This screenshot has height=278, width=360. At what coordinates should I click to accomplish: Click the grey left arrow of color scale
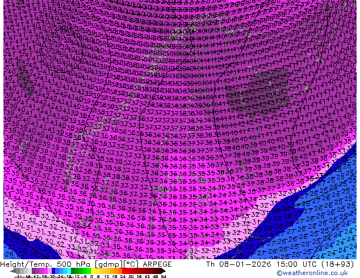pos(13,271)
